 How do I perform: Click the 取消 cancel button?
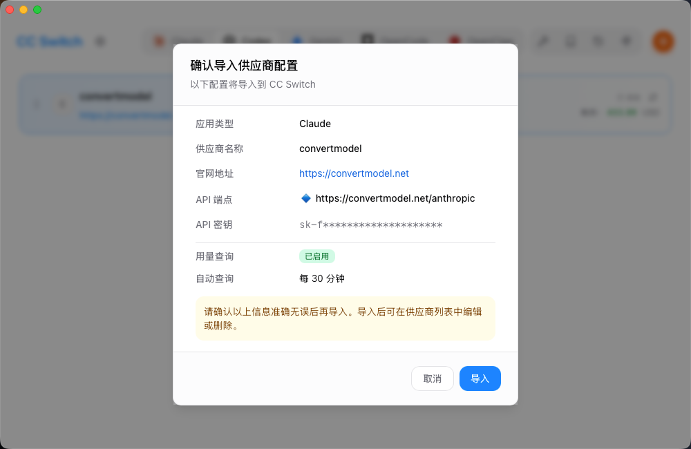[x=433, y=379]
